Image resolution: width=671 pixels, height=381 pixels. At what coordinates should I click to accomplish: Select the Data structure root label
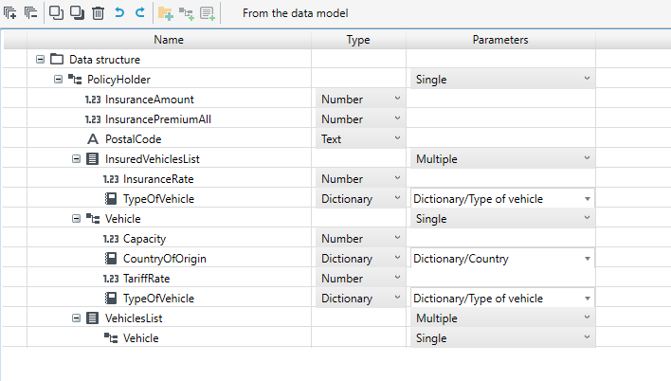click(104, 60)
